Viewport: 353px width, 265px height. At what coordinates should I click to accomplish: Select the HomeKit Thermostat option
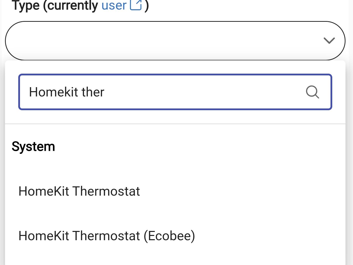(x=79, y=191)
